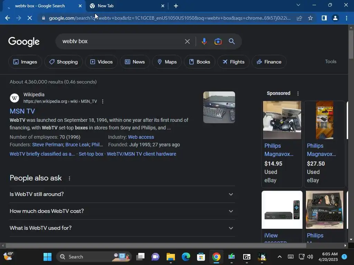Open the Flights filter
Image resolution: width=354 pixels, height=265 pixels.
(233, 62)
